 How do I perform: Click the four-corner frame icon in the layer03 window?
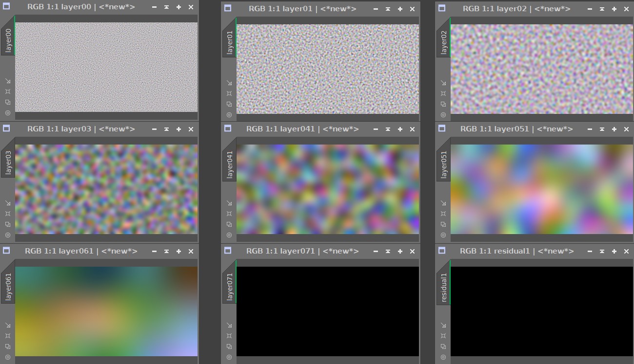pyautogui.click(x=8, y=214)
